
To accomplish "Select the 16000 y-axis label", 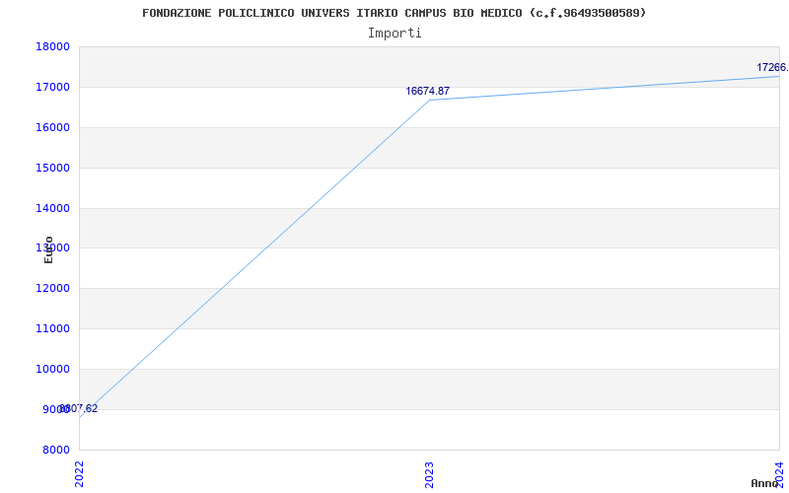I will click(x=52, y=127).
